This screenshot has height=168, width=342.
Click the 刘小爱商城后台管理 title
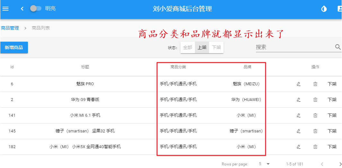182,9
